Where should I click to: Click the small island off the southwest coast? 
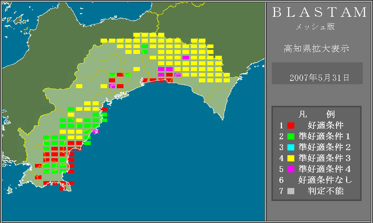pos(9,190)
